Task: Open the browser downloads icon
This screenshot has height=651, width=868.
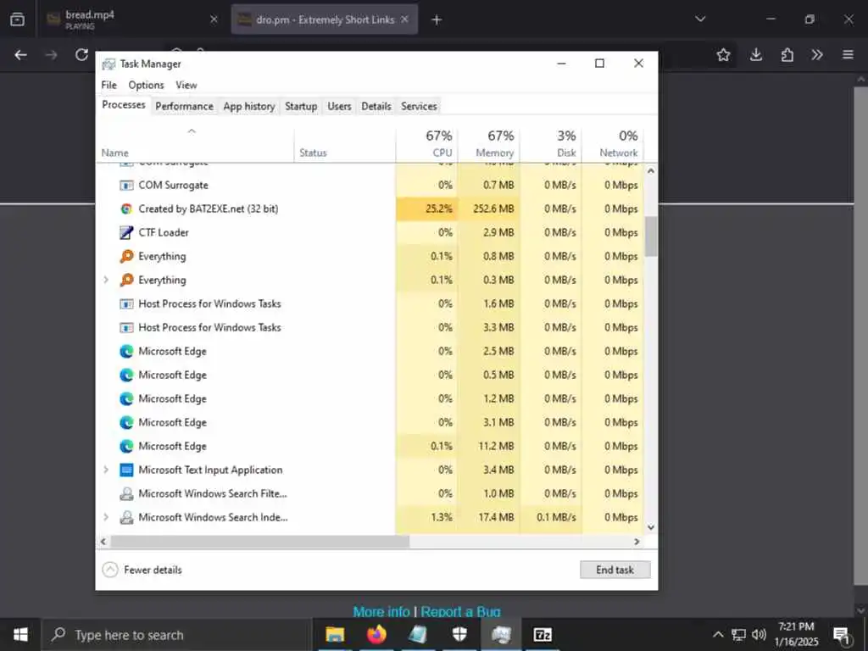Action: 755,55
